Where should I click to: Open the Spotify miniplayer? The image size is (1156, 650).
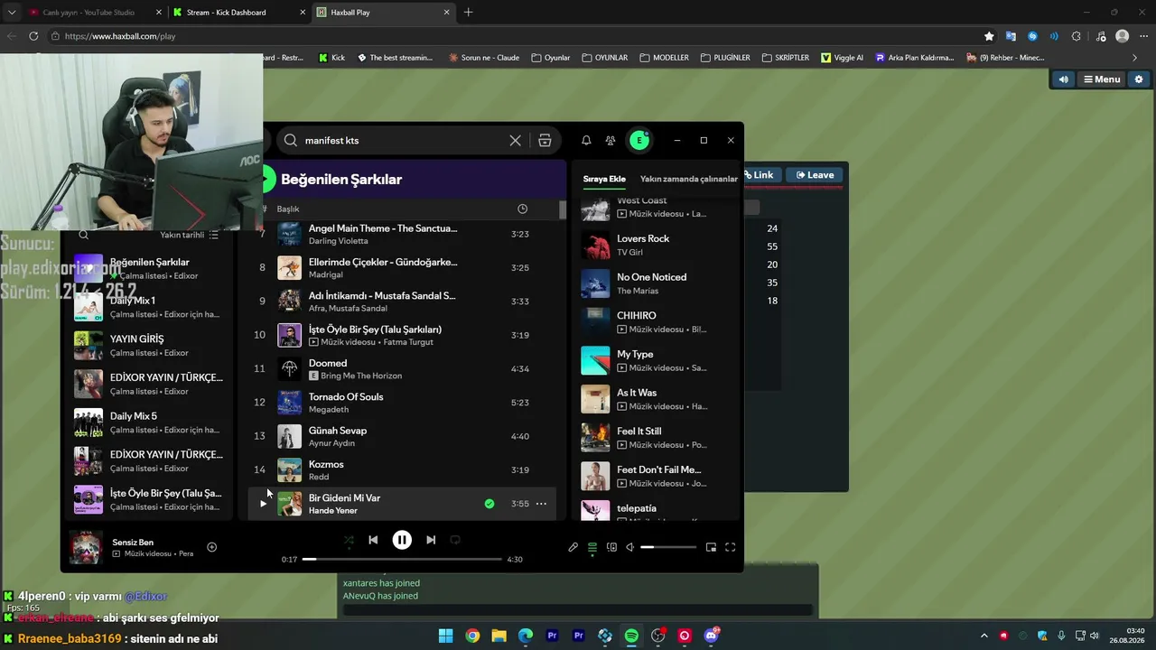tap(711, 547)
